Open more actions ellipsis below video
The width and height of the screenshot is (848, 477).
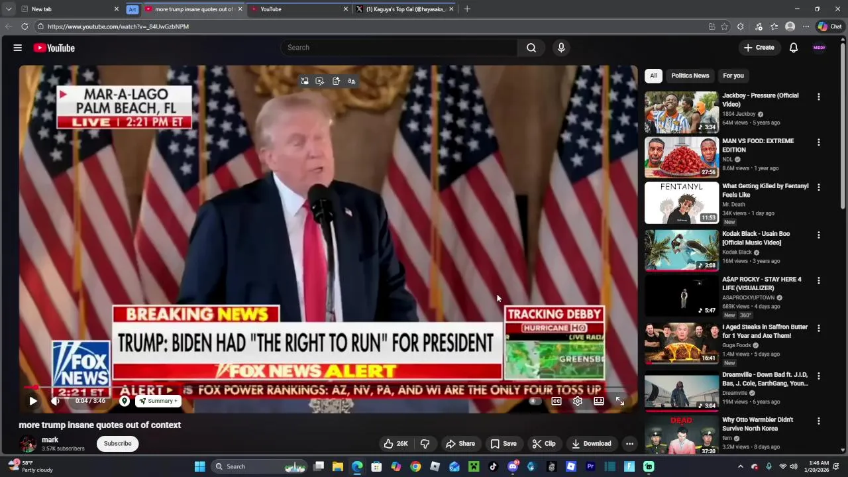click(630, 444)
